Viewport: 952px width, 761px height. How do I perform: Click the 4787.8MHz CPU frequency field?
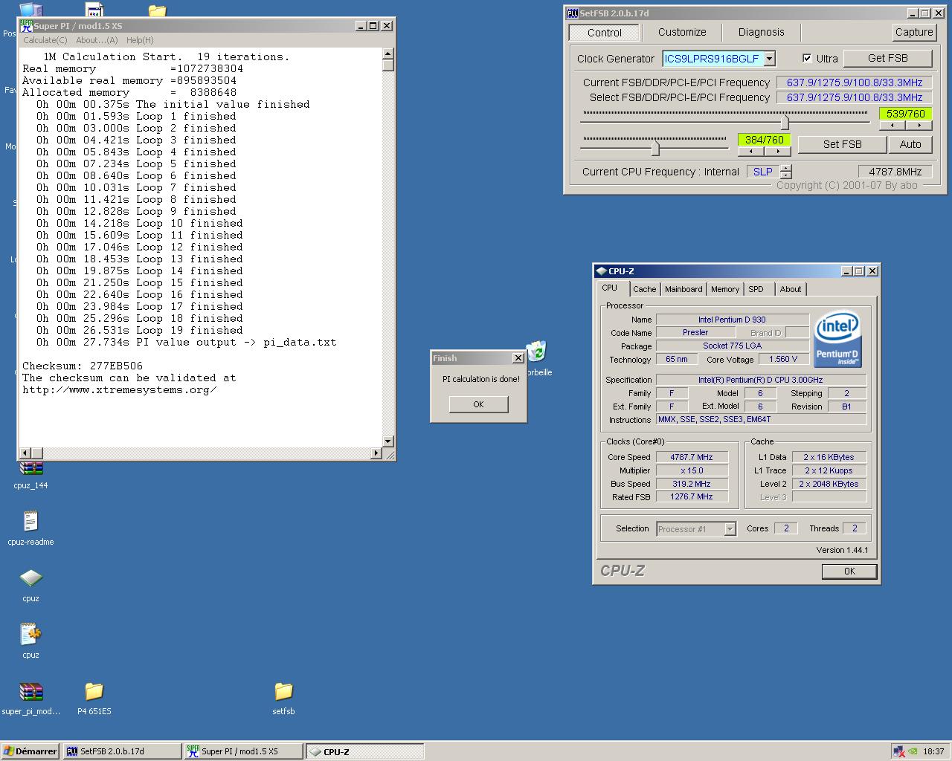click(x=895, y=172)
